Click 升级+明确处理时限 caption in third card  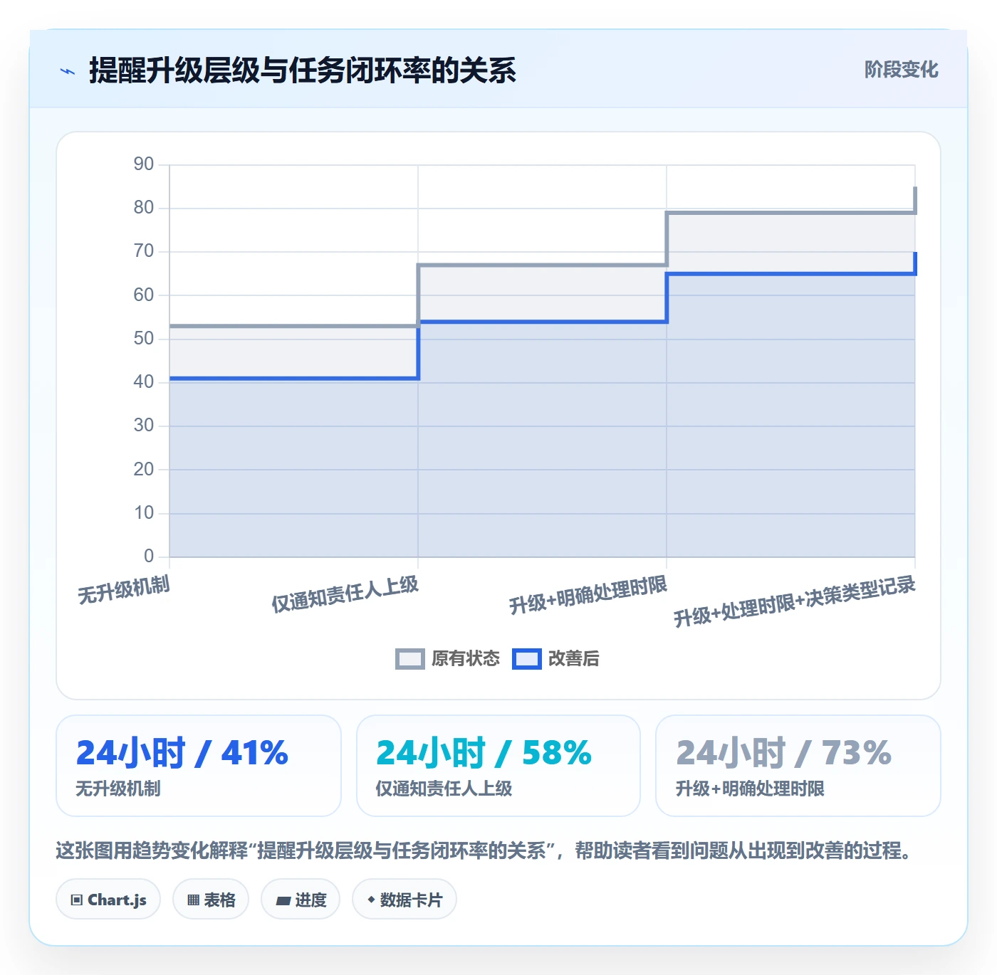[x=750, y=789]
